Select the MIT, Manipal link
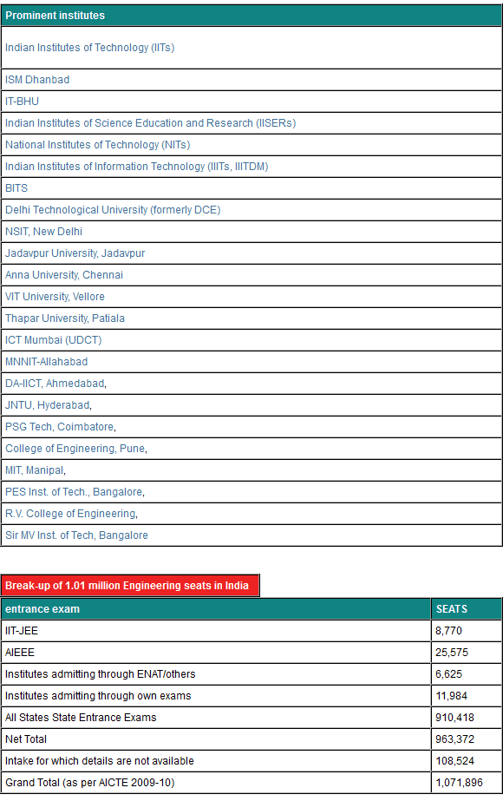 (x=35, y=470)
